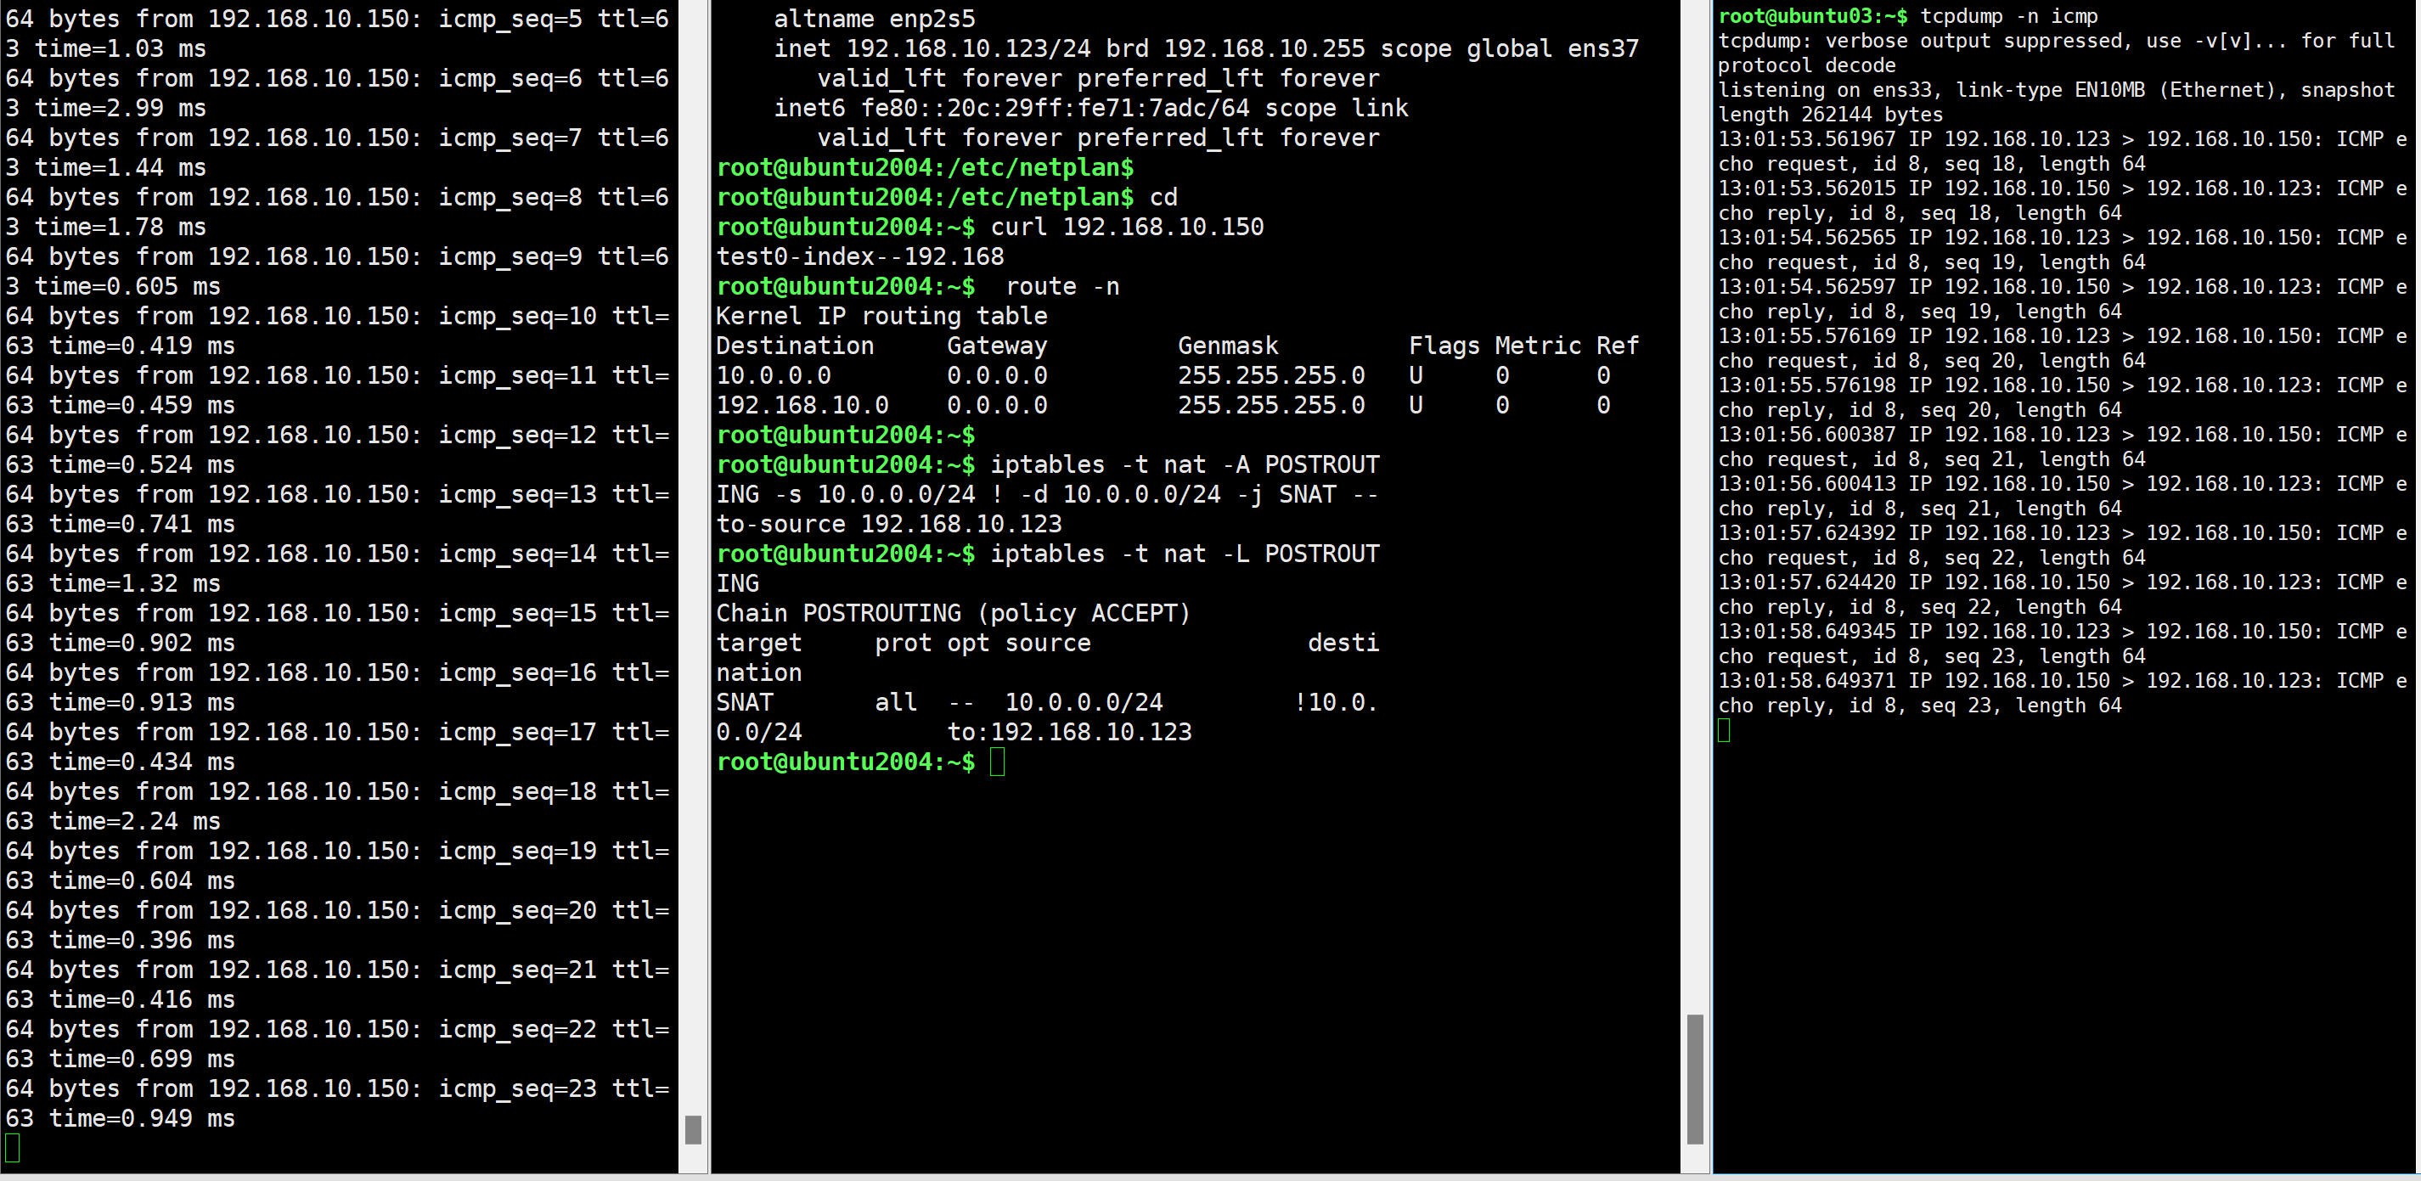Click the middle terminal's scrollbar thumb
2421x1181 pixels.
pos(1694,1078)
